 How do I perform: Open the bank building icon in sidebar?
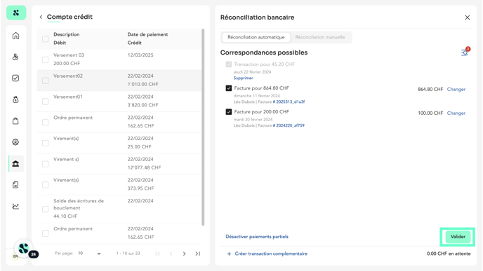click(15, 163)
